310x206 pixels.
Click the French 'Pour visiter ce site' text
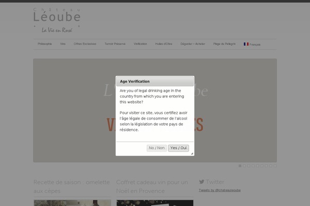(x=153, y=121)
